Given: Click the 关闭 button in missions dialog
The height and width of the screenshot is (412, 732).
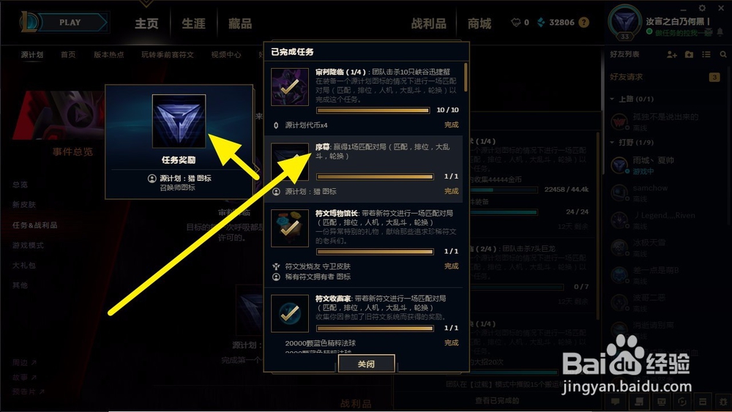Looking at the screenshot, I should (x=367, y=364).
